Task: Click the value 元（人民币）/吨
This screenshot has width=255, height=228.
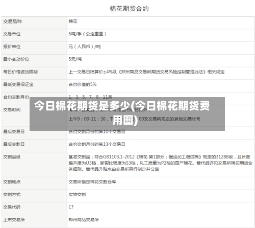Action: click(85, 47)
